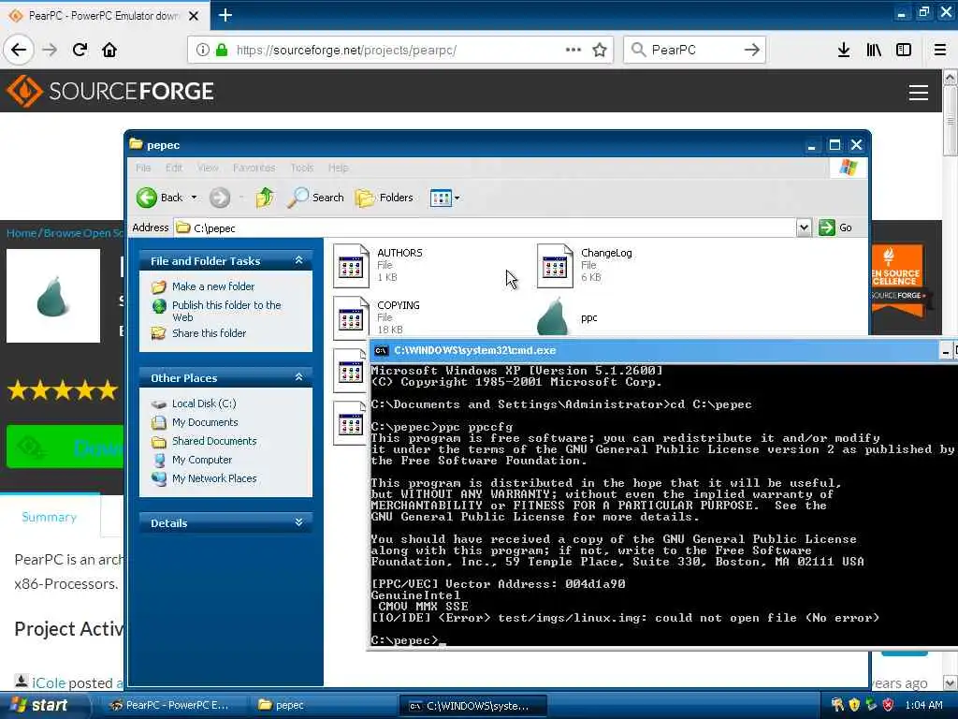Image resolution: width=958 pixels, height=719 pixels.
Task: Open My Documents from Other Places
Action: [205, 422]
